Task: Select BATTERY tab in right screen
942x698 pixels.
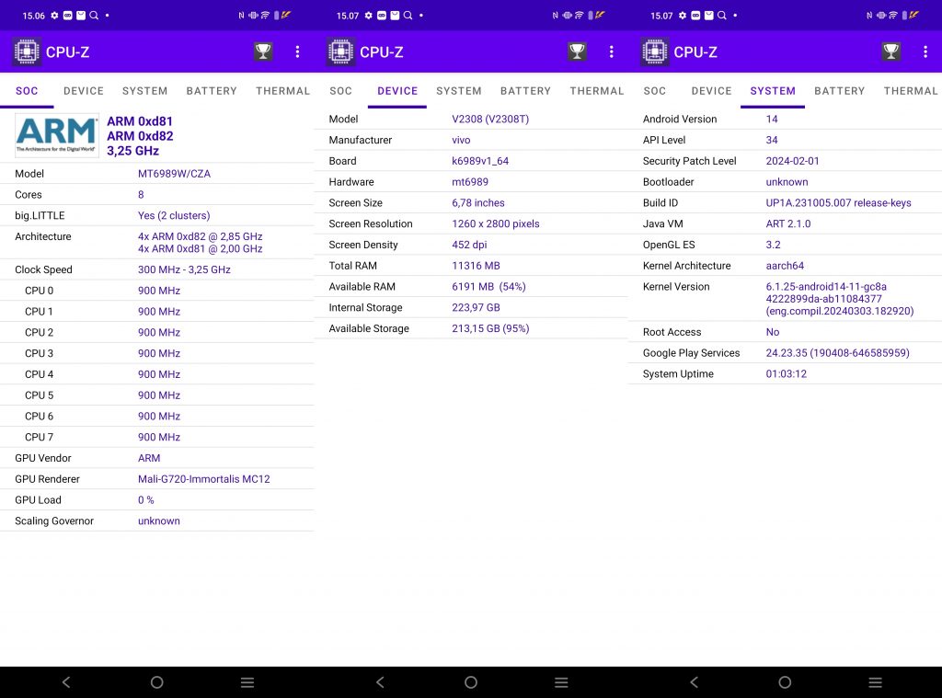Action: [839, 91]
